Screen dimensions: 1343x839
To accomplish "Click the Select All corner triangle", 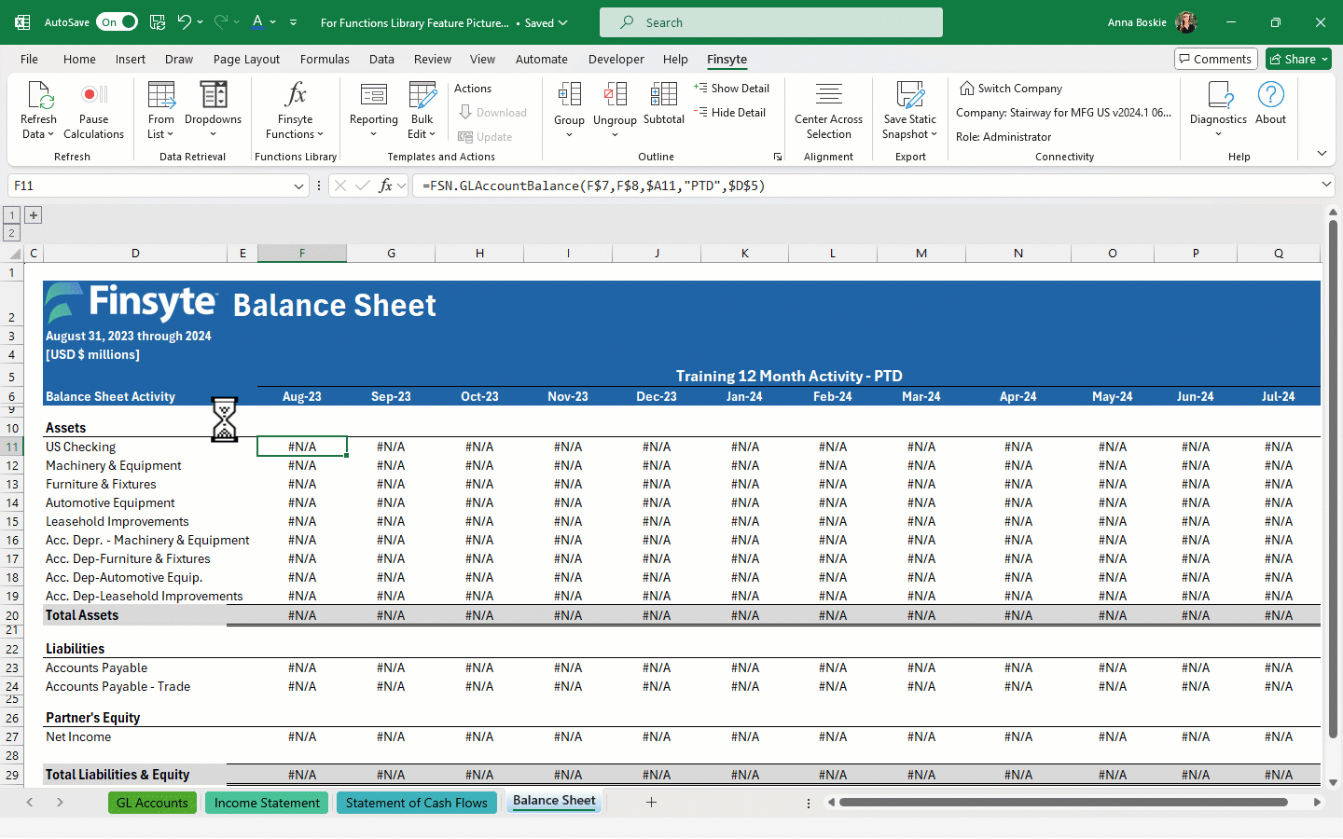I will click(x=14, y=254).
